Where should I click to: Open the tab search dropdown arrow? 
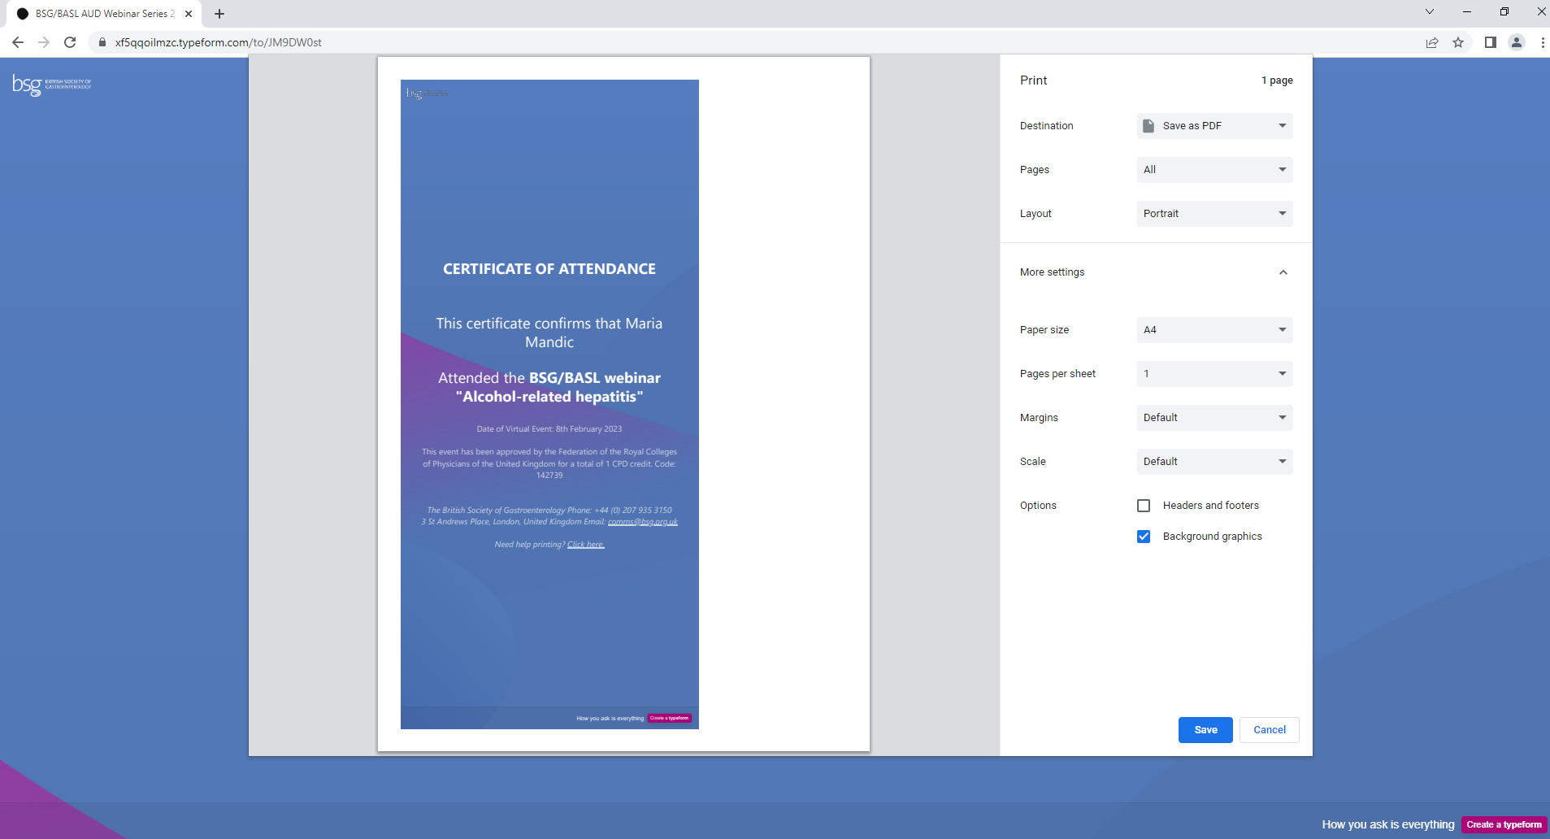[1430, 11]
